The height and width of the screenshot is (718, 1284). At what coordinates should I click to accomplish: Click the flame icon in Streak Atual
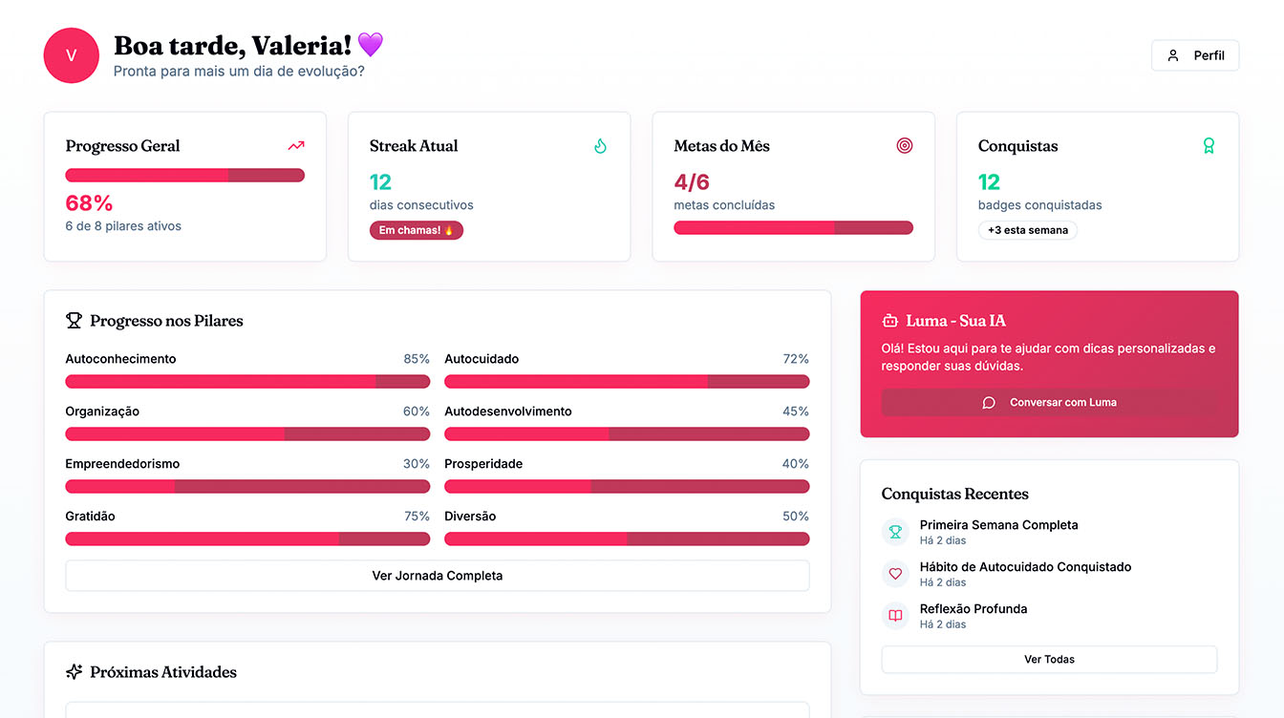(x=600, y=146)
